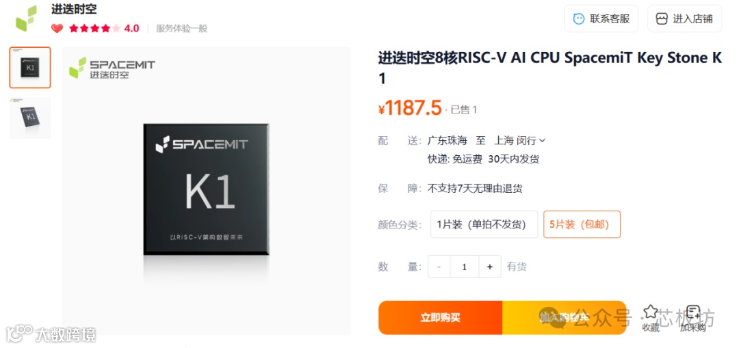Click the SPACEMIT logo on product image

click(112, 67)
